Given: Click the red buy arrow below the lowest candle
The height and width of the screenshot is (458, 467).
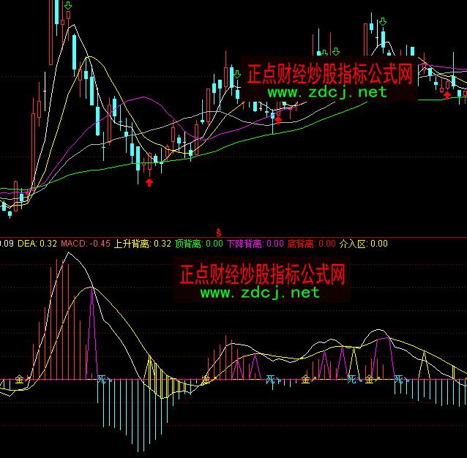Looking at the screenshot, I should tap(149, 181).
